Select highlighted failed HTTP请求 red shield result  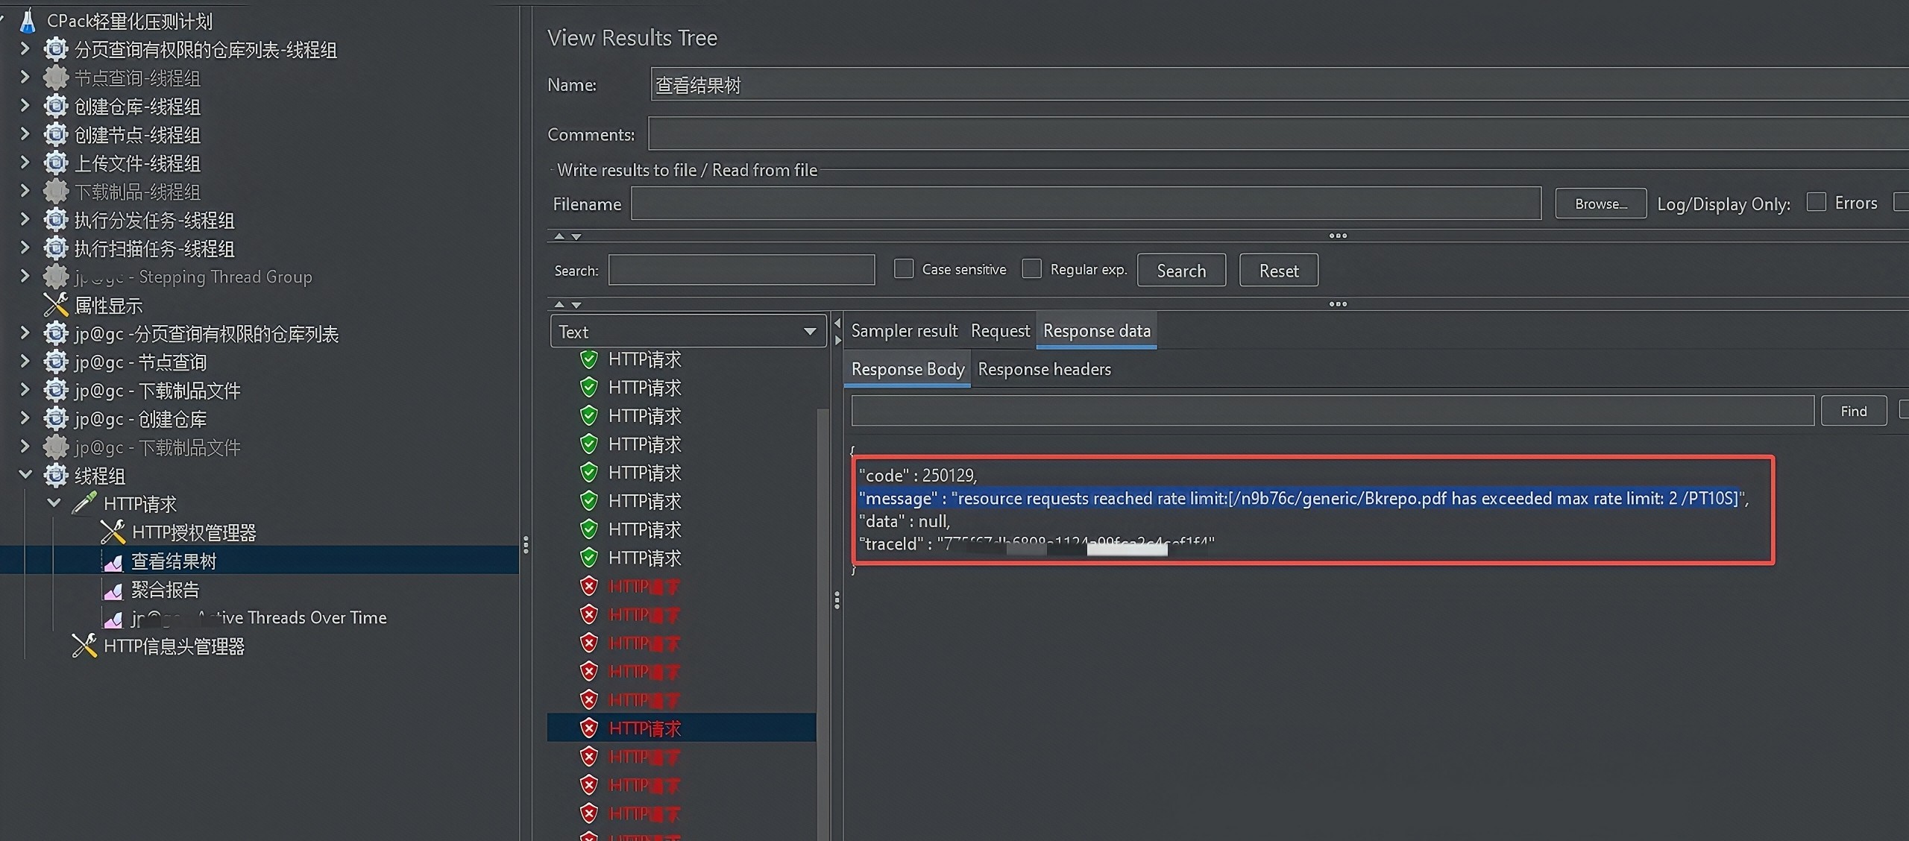point(589,728)
